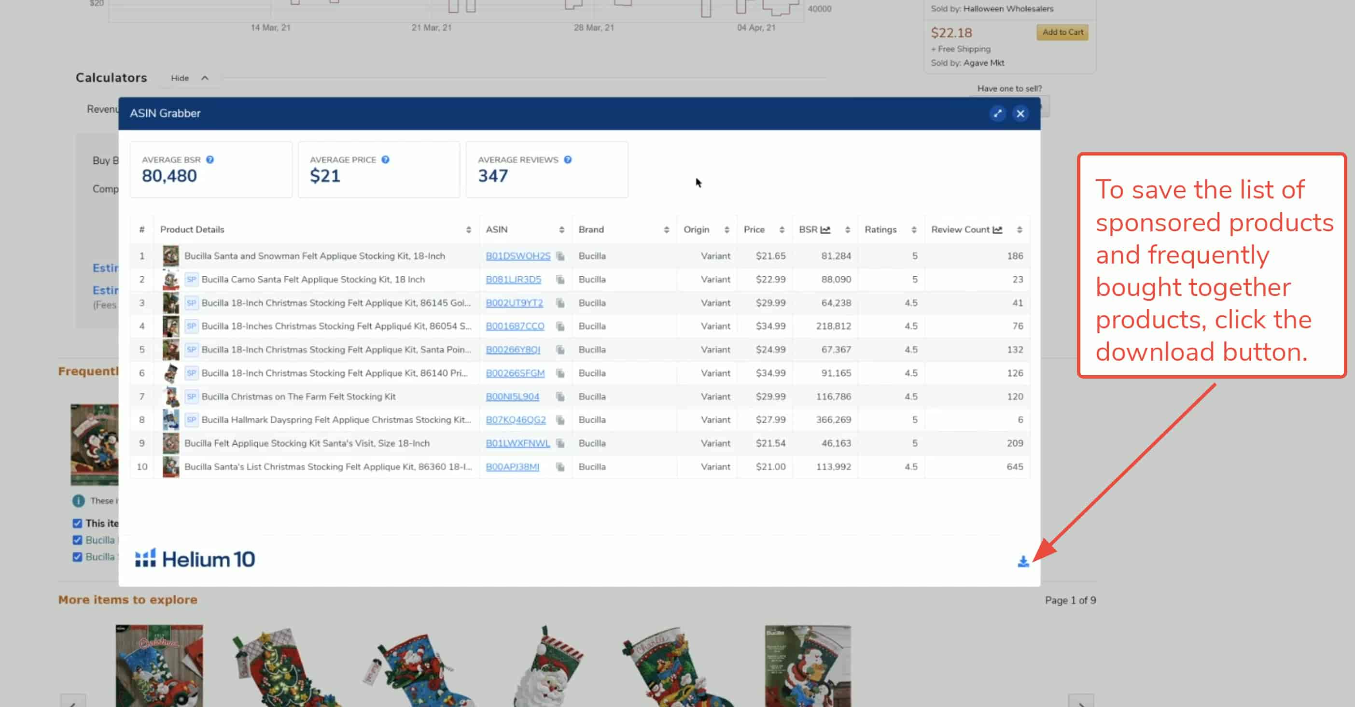Screen dimensions: 1355x707
Task: Expand ASIN Grabber window to fullscreen
Action: point(997,113)
